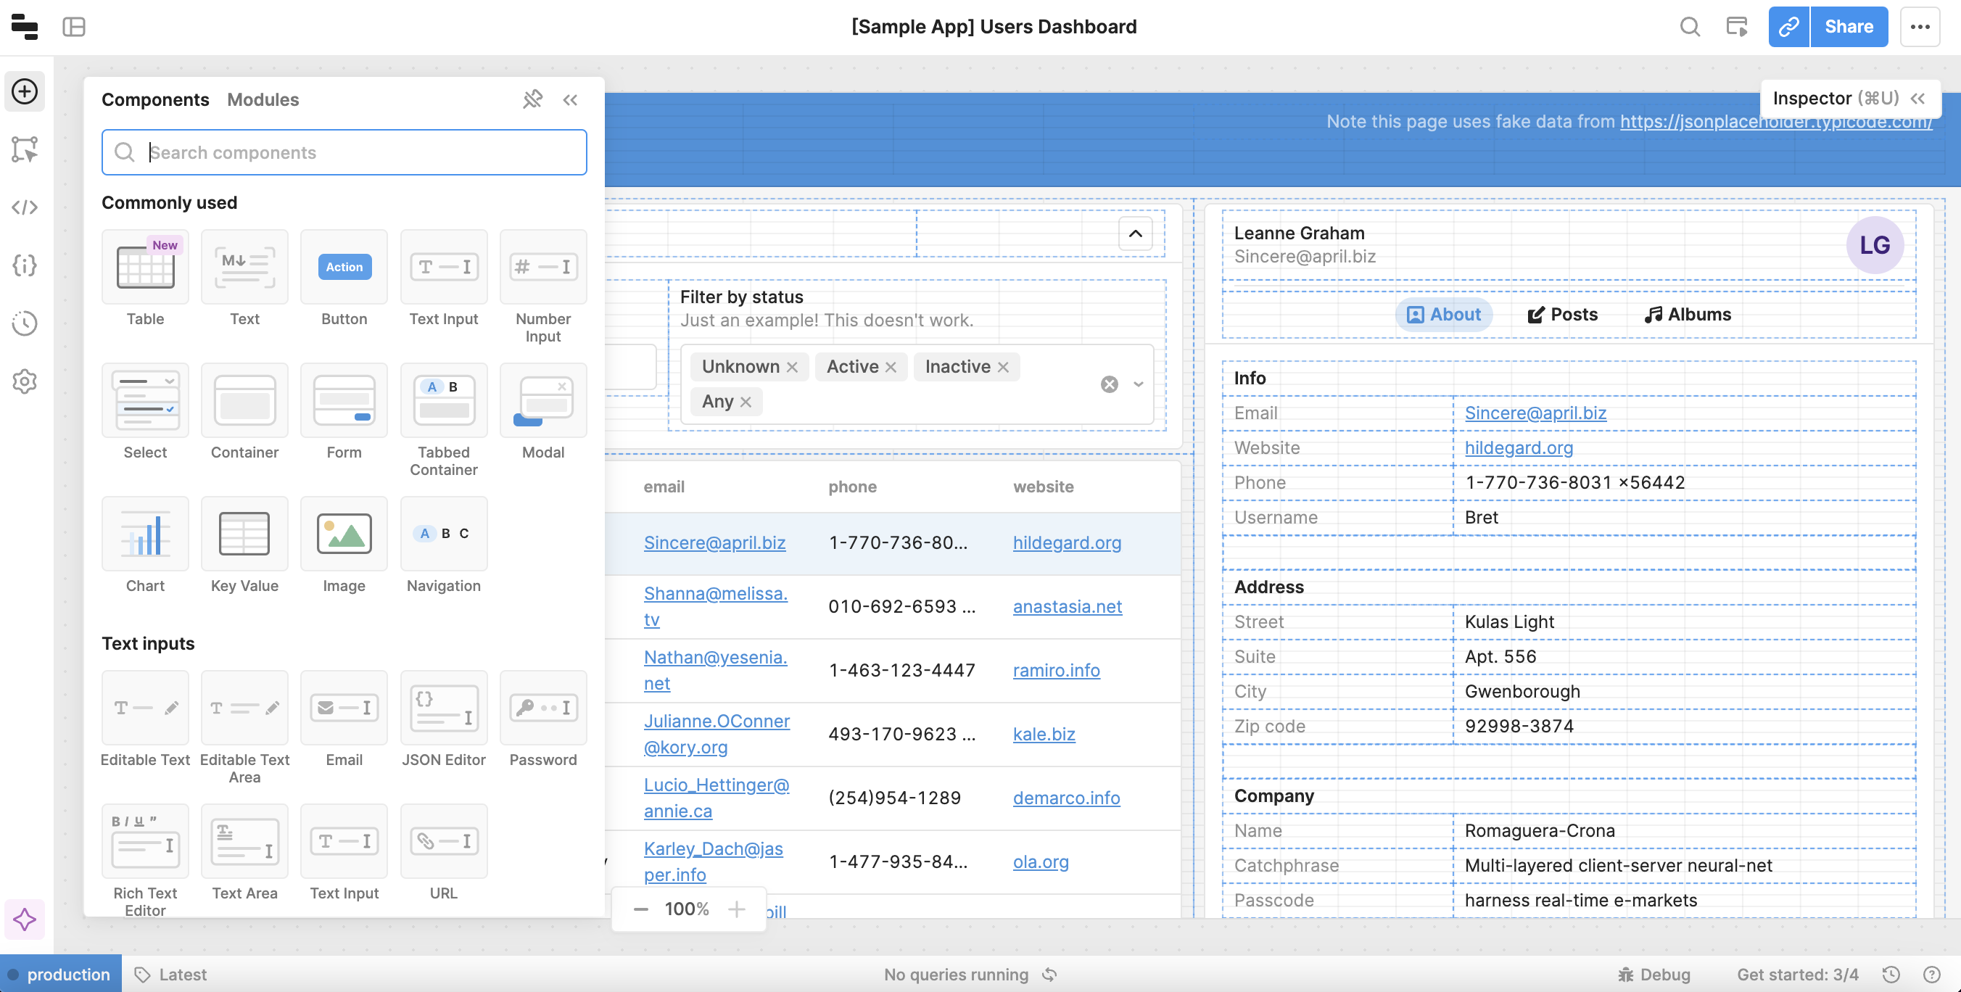1961x992 pixels.
Task: Click Sincere@april.biz link in Info section
Action: point(1535,413)
